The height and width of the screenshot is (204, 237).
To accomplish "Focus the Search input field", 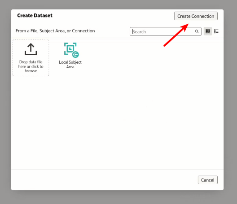I will click(x=166, y=31).
